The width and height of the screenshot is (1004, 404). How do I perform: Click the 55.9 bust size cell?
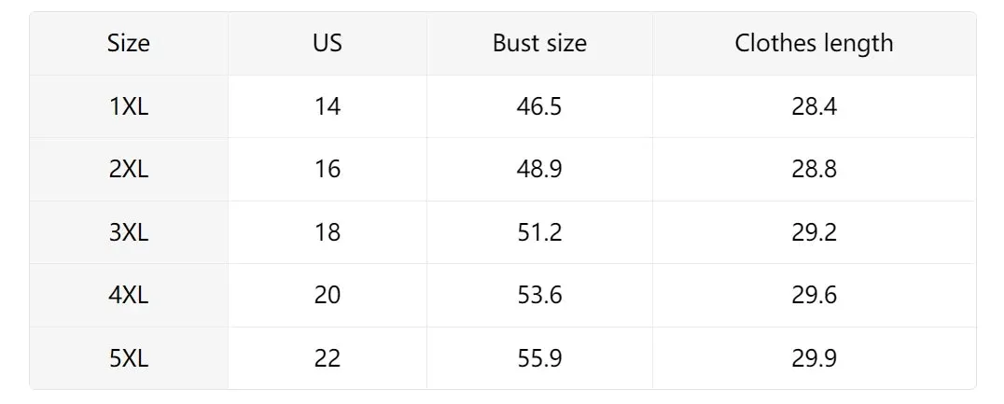(539, 358)
